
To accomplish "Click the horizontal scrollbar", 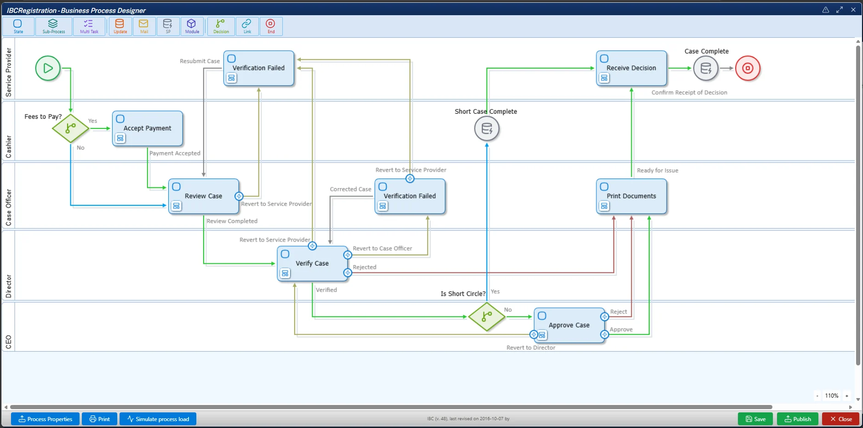I will [x=391, y=407].
